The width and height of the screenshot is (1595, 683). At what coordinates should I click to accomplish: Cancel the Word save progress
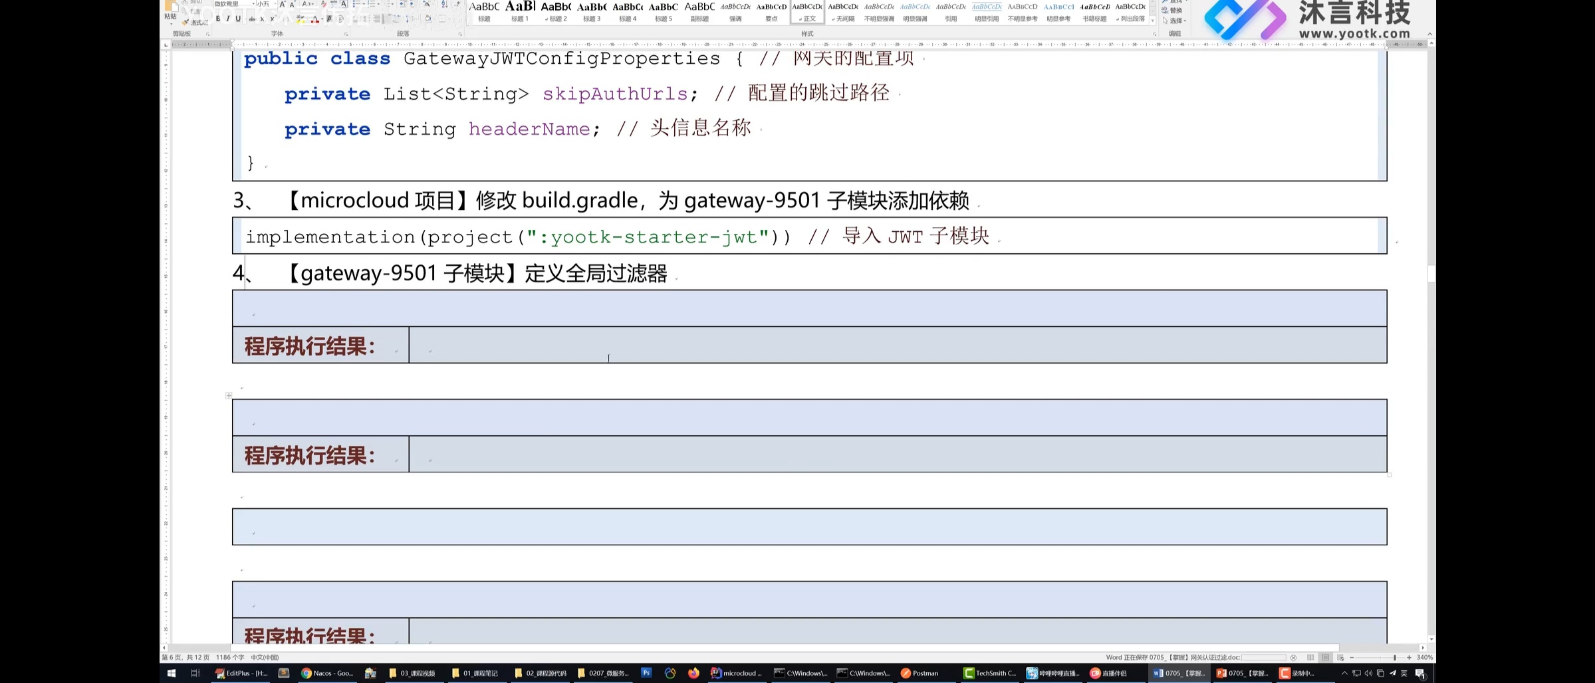coord(1293,658)
